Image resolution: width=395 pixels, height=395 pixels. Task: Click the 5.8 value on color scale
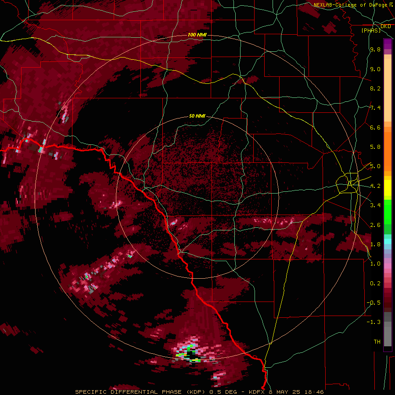(375, 147)
